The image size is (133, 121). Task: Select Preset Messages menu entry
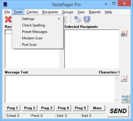(x=38, y=32)
